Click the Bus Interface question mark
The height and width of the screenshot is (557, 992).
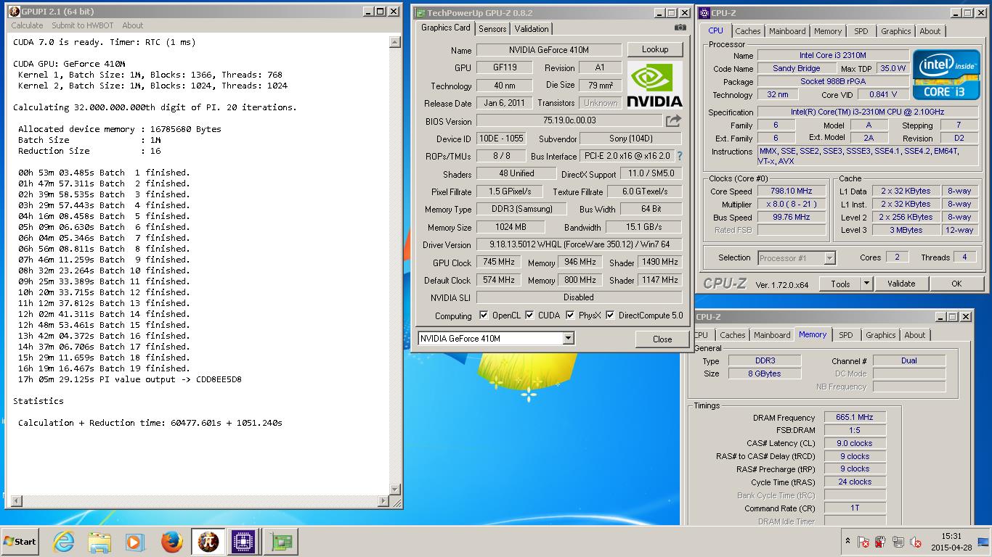[x=680, y=156]
